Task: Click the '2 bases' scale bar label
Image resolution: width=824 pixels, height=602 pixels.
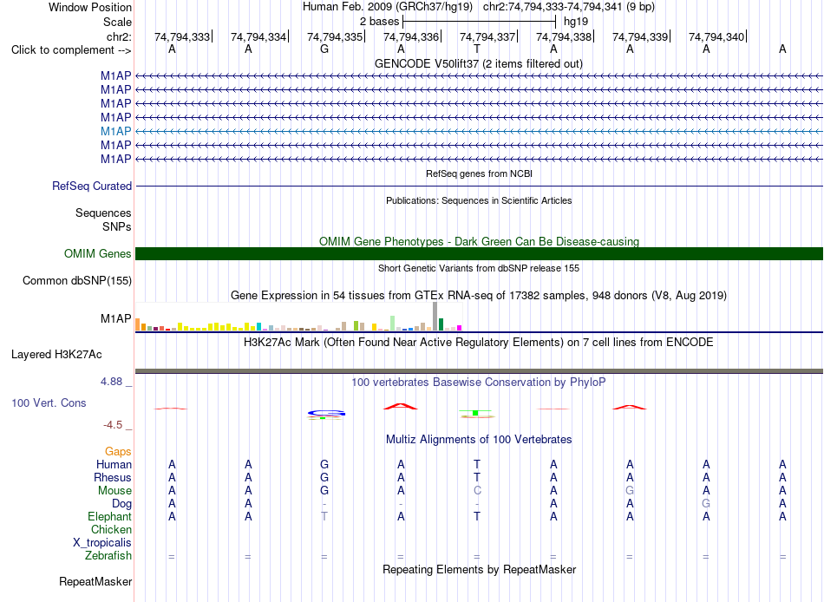Action: pos(379,22)
